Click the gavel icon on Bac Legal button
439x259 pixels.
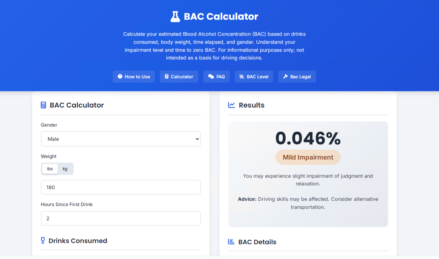pos(286,76)
